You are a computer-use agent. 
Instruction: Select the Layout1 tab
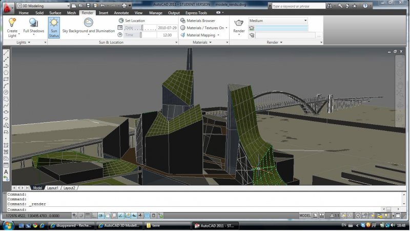coord(53,188)
